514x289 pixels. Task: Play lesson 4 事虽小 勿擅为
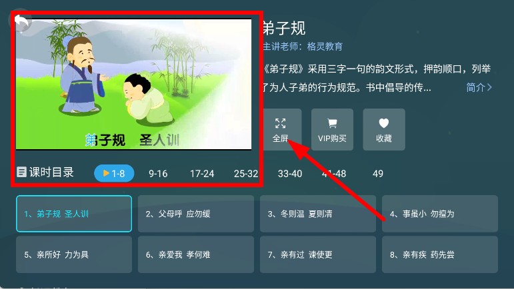[x=440, y=214]
